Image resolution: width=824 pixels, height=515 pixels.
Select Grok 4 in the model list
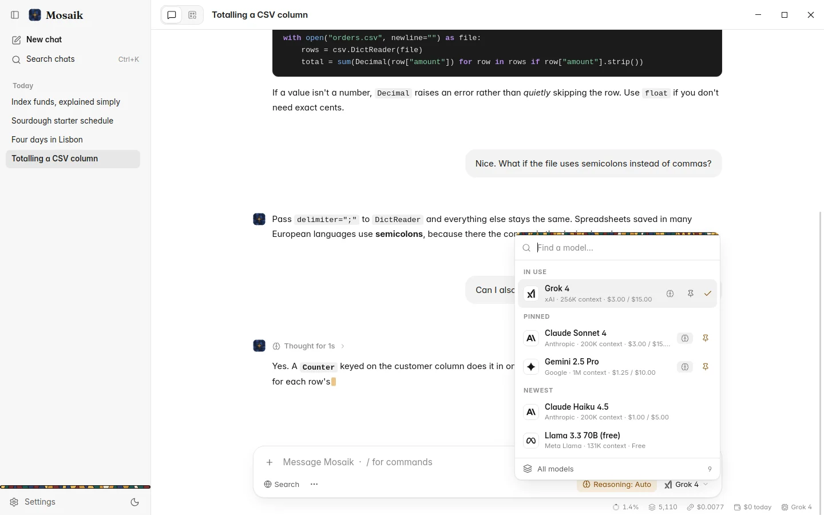point(617,294)
